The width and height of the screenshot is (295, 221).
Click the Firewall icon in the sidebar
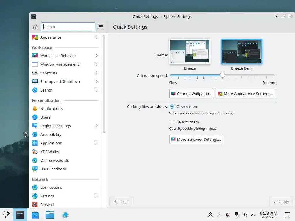pyautogui.click(x=35, y=205)
